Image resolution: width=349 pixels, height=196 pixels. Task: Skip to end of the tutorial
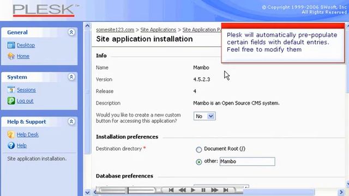tap(225, 190)
